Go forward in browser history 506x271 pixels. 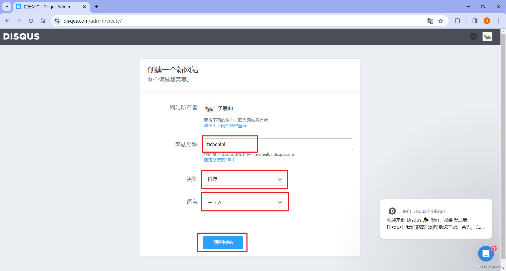click(x=19, y=21)
